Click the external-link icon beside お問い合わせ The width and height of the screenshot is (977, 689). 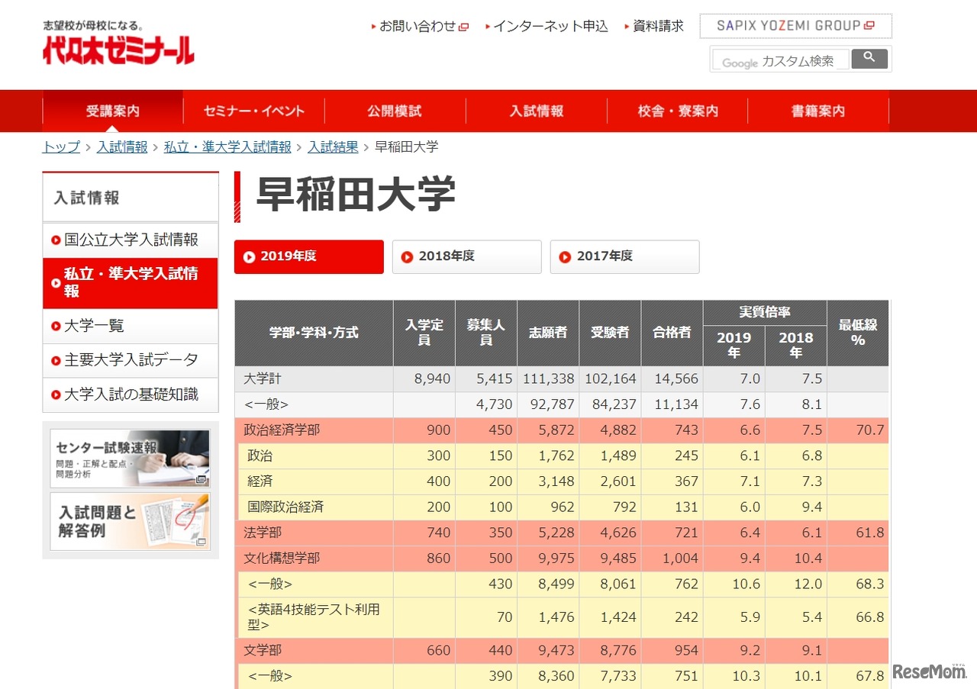coord(464,25)
